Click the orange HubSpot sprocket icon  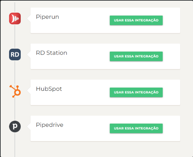coord(15,91)
